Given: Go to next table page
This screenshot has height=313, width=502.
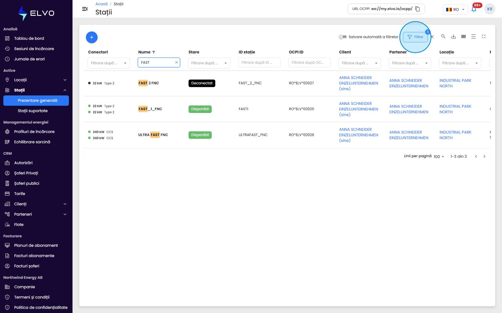Looking at the screenshot, I should tap(484, 156).
